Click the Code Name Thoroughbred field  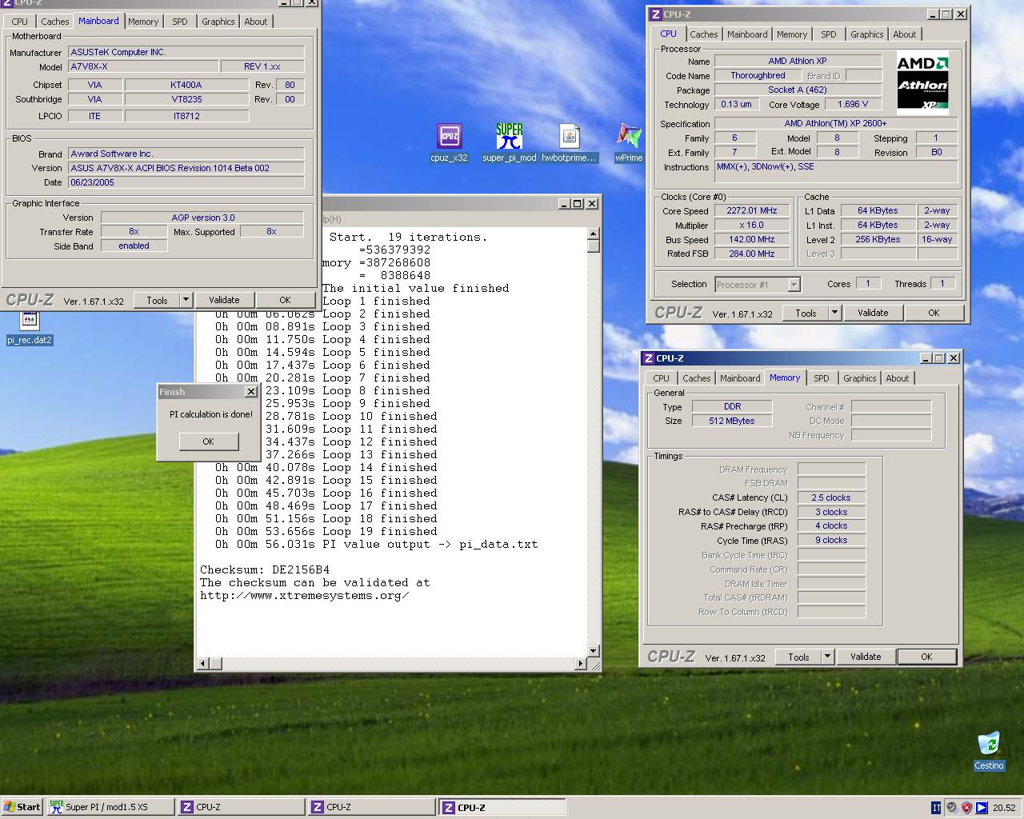pyautogui.click(x=758, y=75)
